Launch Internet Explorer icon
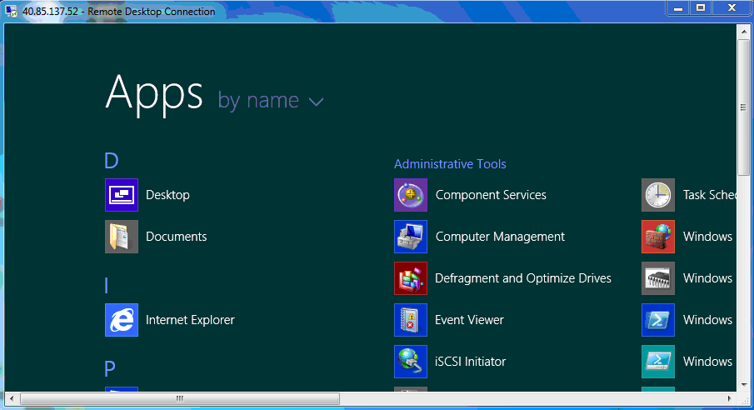The image size is (754, 410). pyautogui.click(x=122, y=320)
